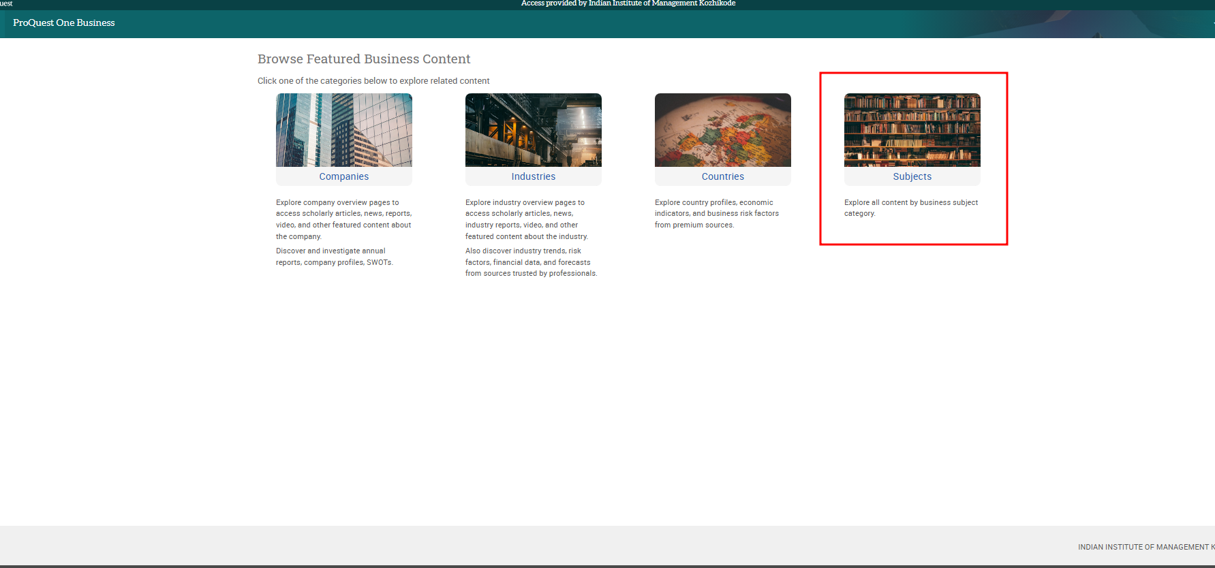The height and width of the screenshot is (568, 1215).
Task: Open the Countries globe thumbnail
Action: [x=722, y=130]
